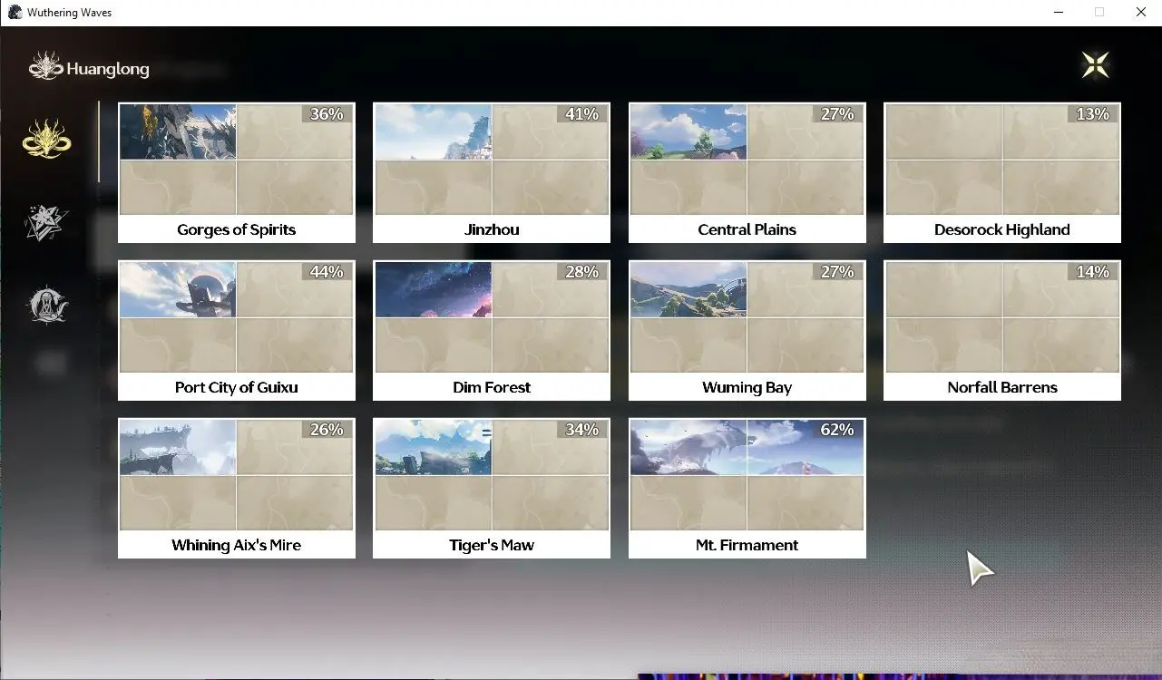Open the Whining Aix's Mire card
The height and width of the screenshot is (680, 1162).
coord(237,488)
